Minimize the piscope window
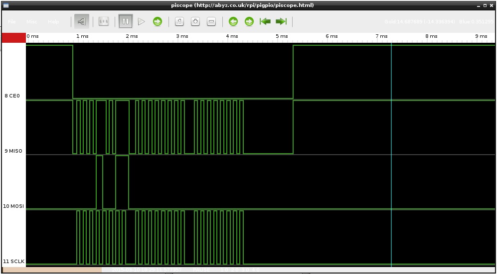Screen dimensions: 497x274 pos(479,5)
